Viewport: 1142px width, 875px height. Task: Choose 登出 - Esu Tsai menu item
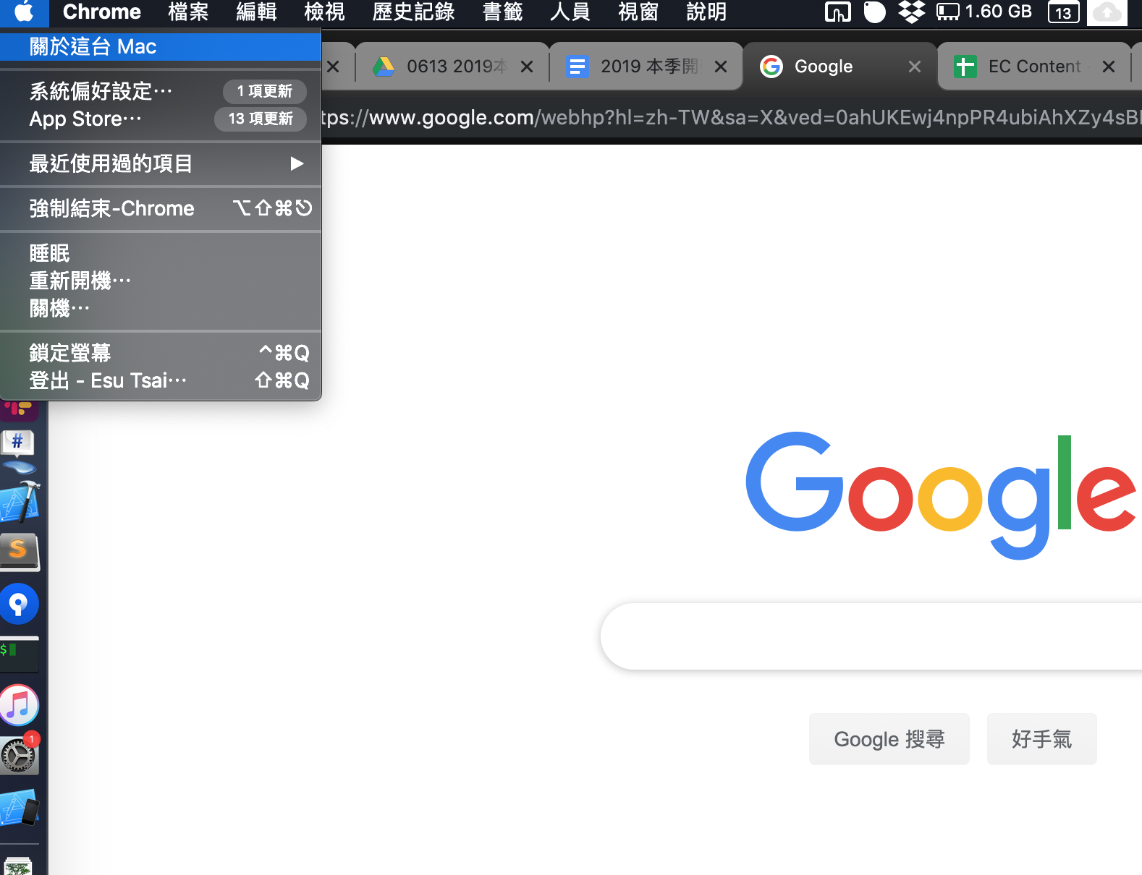[x=161, y=380]
